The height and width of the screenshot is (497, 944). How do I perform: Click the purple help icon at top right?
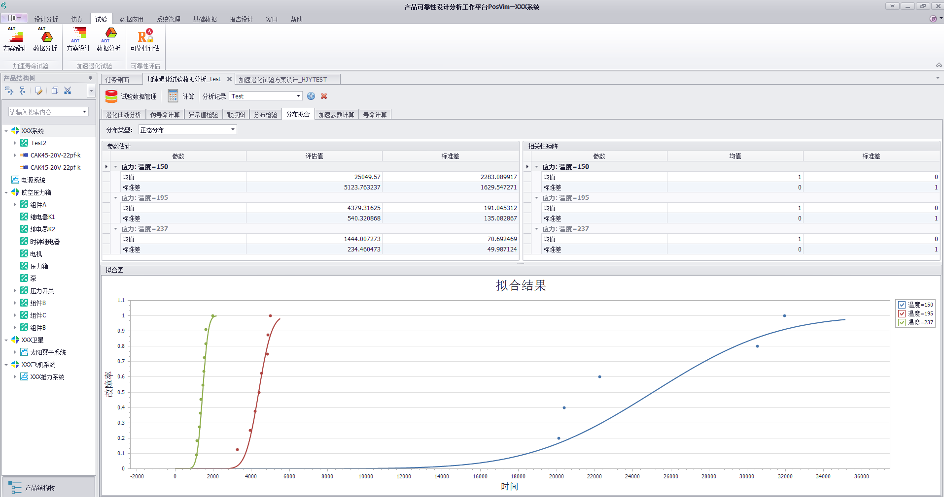point(933,19)
